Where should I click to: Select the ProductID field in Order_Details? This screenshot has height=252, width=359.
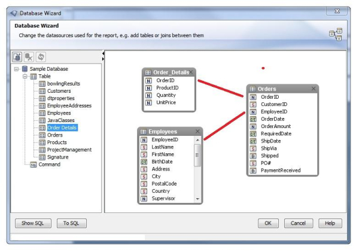point(167,87)
